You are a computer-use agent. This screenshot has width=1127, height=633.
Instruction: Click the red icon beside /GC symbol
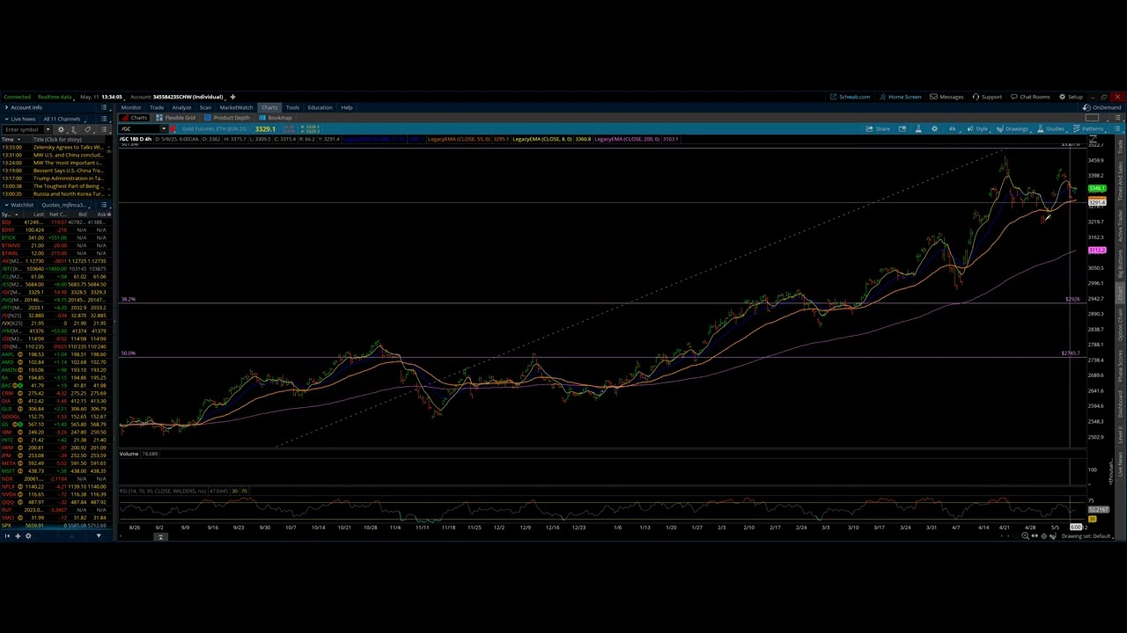click(x=174, y=129)
